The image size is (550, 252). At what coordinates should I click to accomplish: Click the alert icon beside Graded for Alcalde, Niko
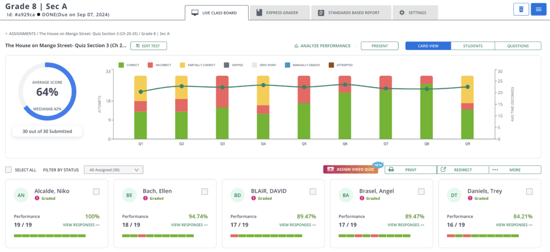point(37,198)
